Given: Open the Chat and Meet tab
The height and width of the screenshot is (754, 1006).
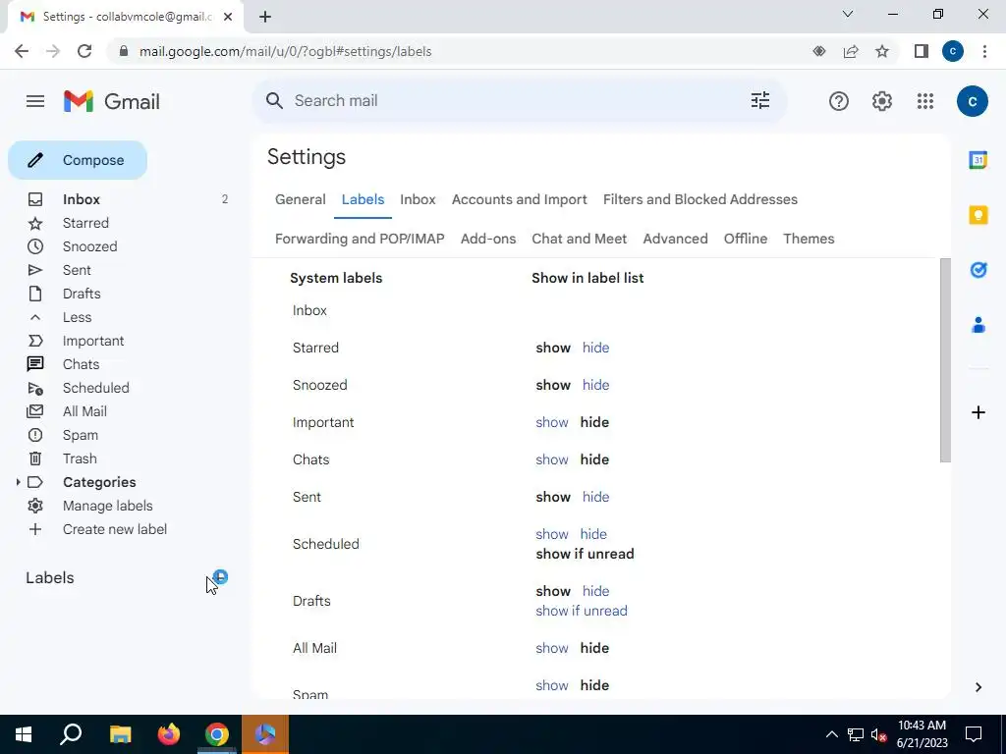Looking at the screenshot, I should tap(579, 240).
